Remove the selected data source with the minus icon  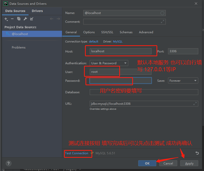(x=12, y=19)
